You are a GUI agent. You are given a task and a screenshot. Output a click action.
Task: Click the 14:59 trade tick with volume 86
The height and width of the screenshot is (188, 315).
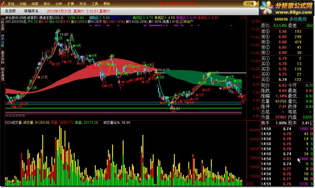click(x=287, y=179)
